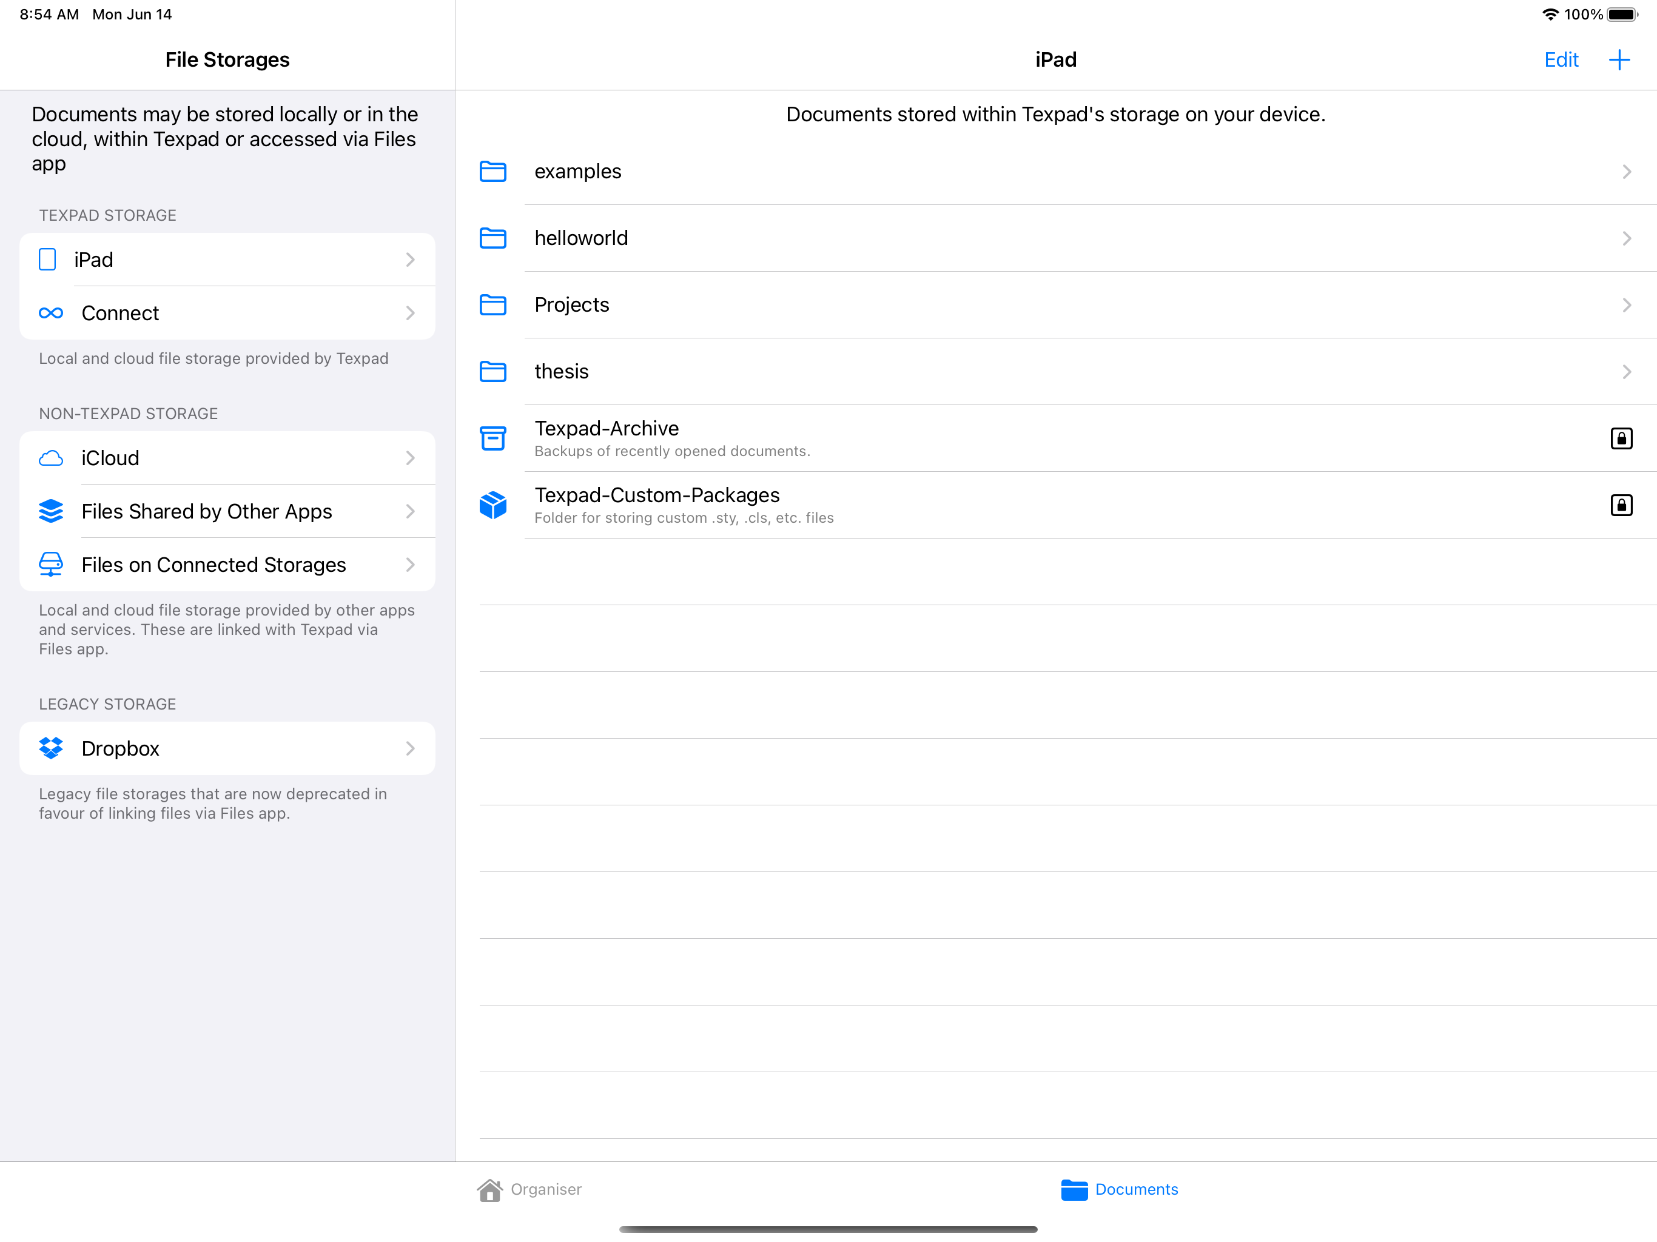Tap the lock icon on Texpad-Archive row
Screen dimensions: 1657x1242
click(x=1621, y=438)
